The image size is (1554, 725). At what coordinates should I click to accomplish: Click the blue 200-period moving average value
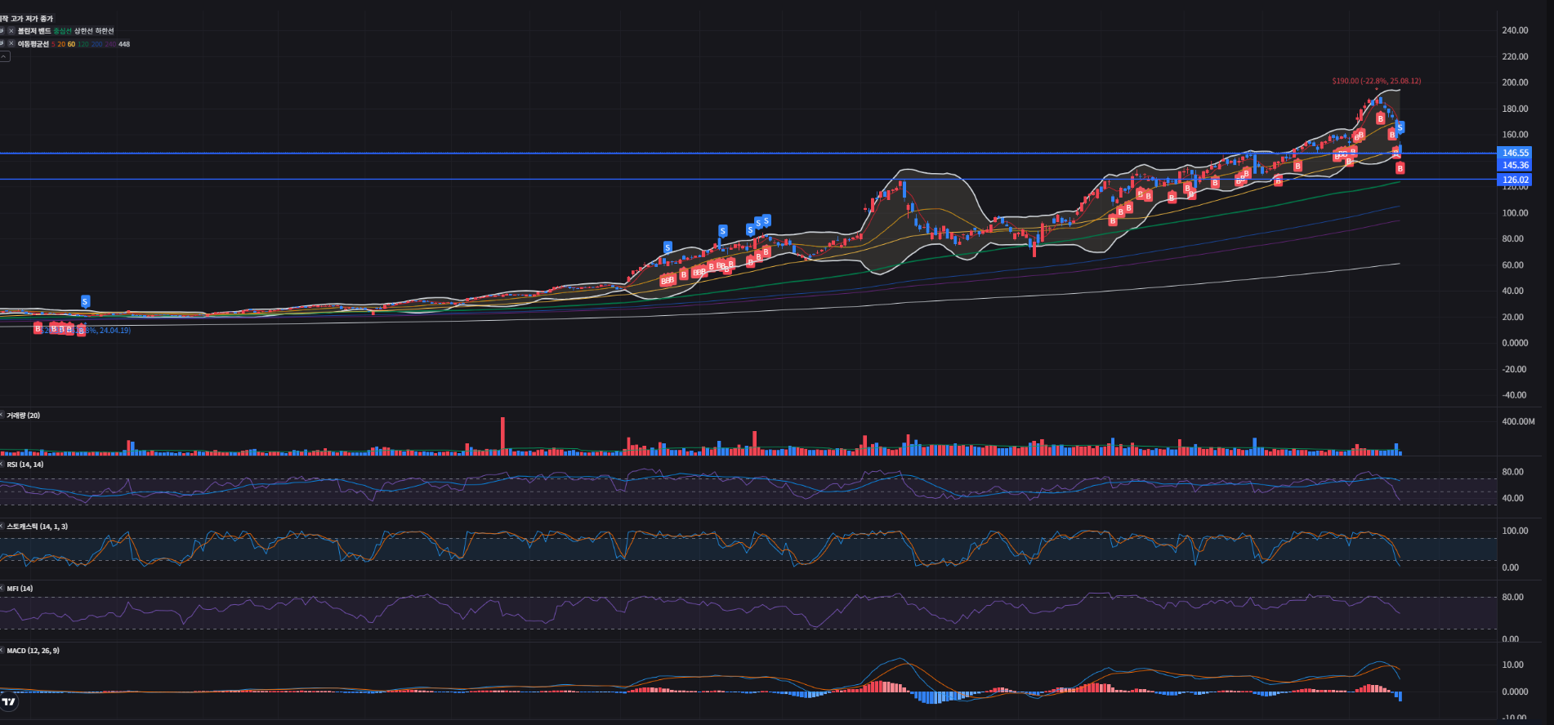96,44
